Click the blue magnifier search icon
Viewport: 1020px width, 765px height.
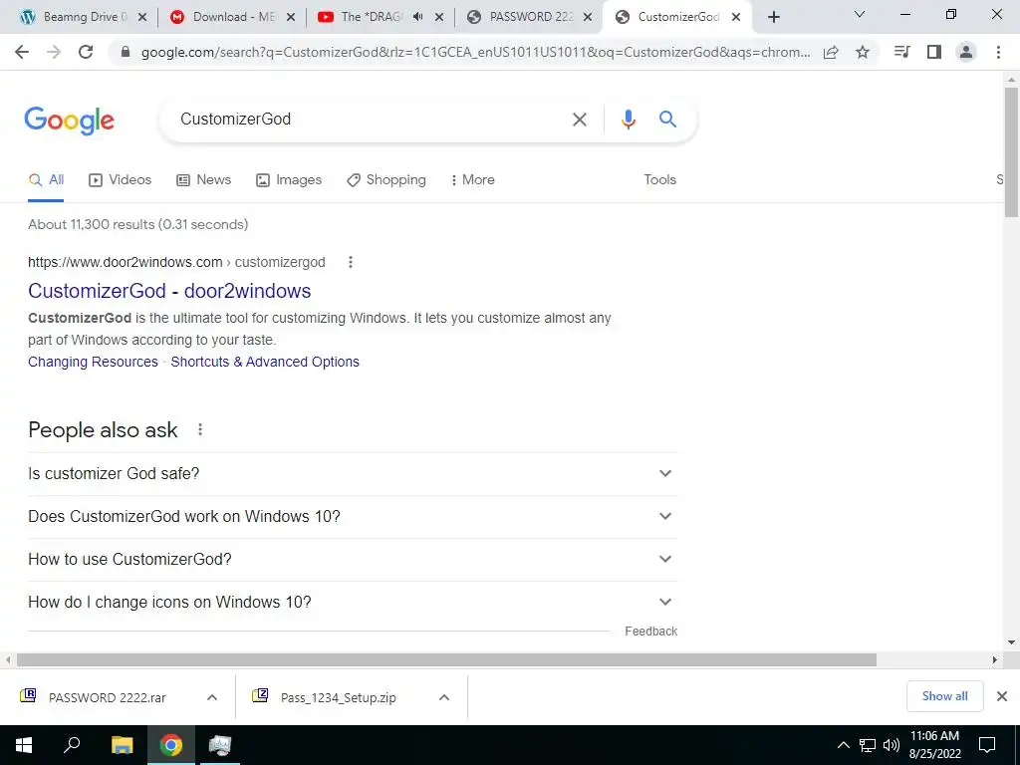[x=667, y=120]
